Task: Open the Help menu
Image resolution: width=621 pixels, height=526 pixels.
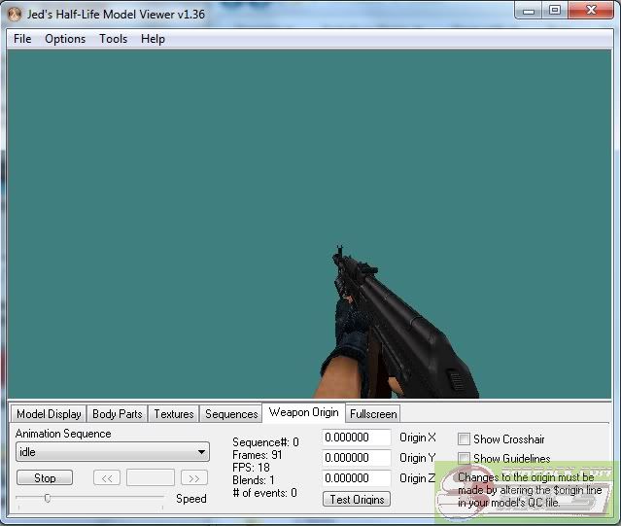Action: (x=153, y=39)
